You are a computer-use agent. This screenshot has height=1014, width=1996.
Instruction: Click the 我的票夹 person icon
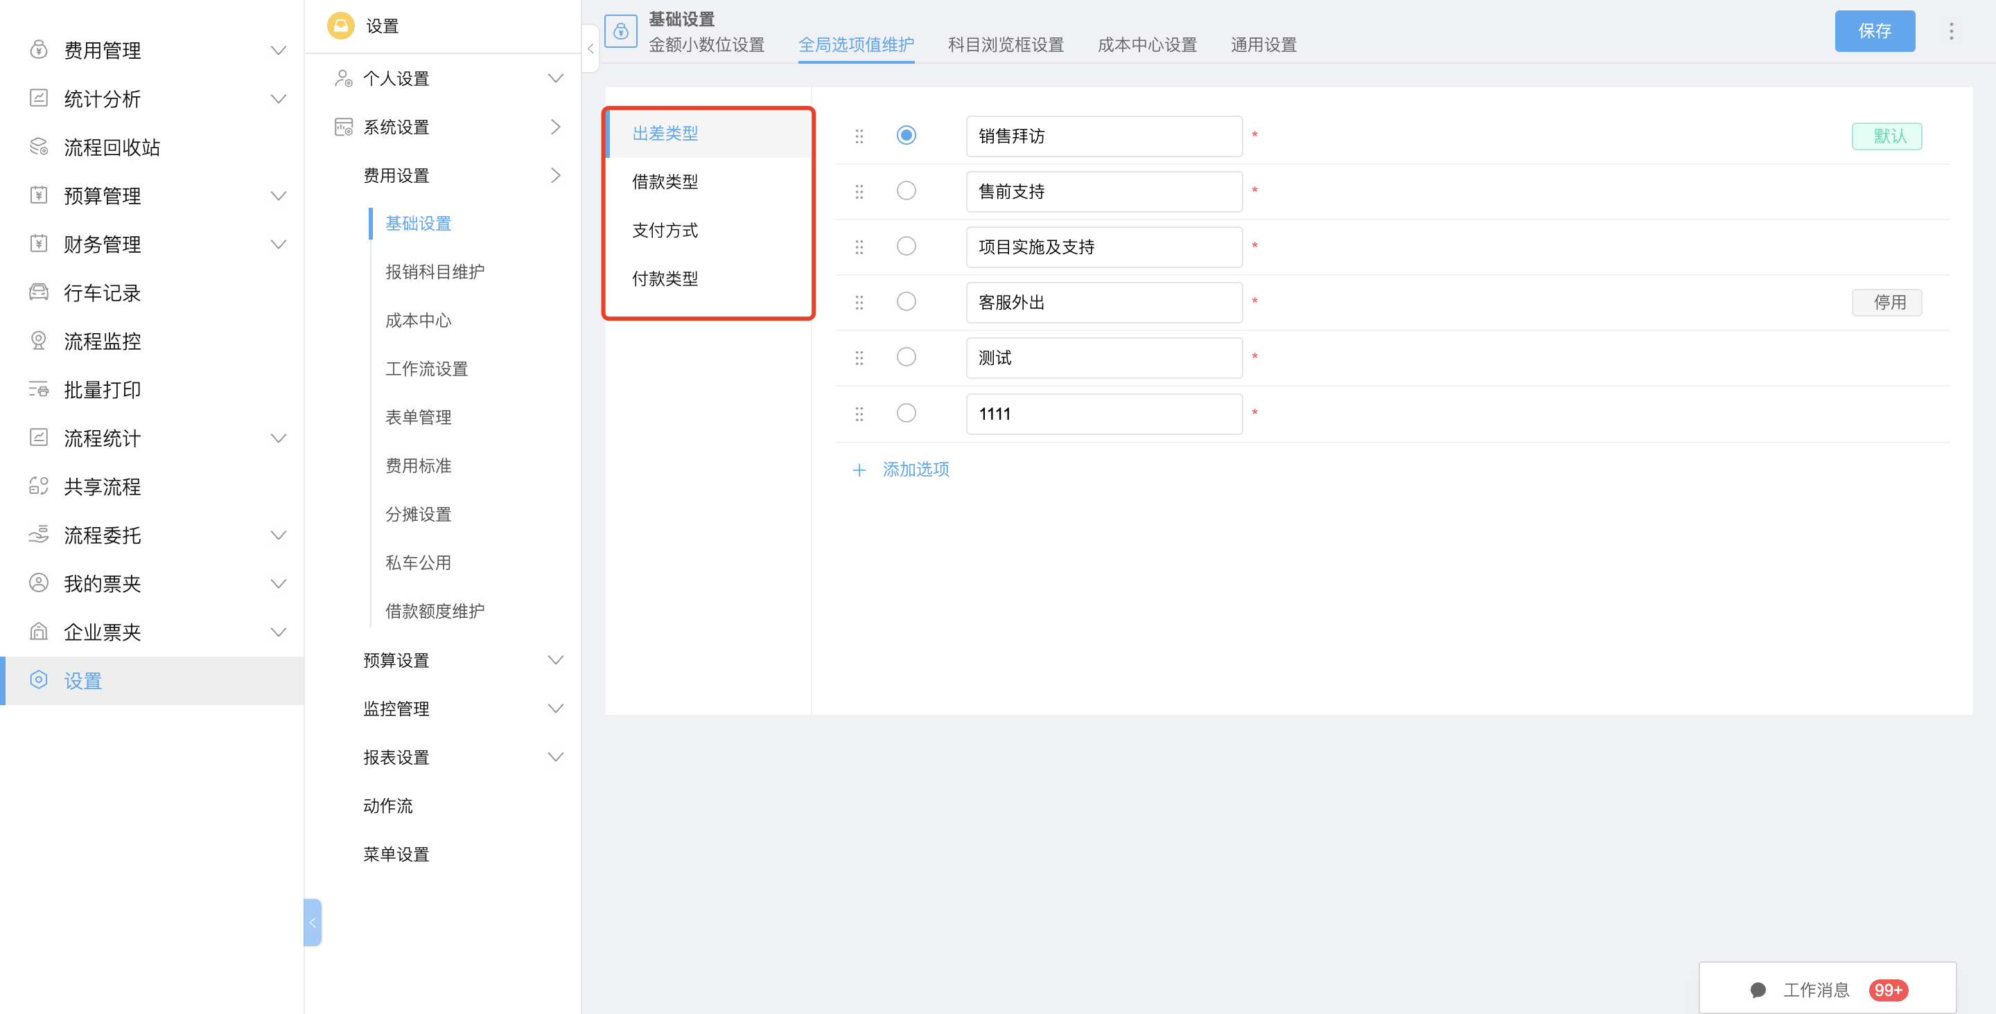click(39, 583)
